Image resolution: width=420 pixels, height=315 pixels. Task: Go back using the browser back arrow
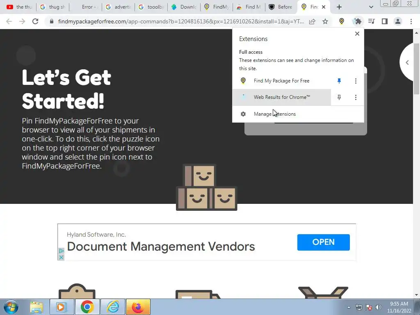tap(9, 21)
